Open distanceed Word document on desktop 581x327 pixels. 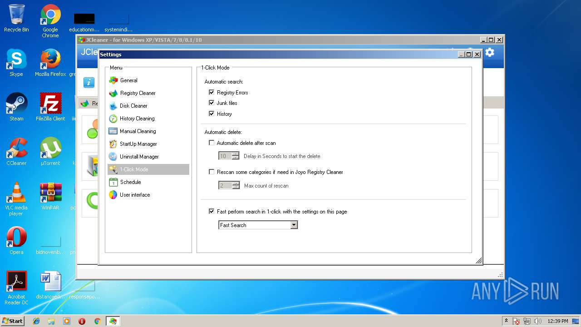click(50, 285)
